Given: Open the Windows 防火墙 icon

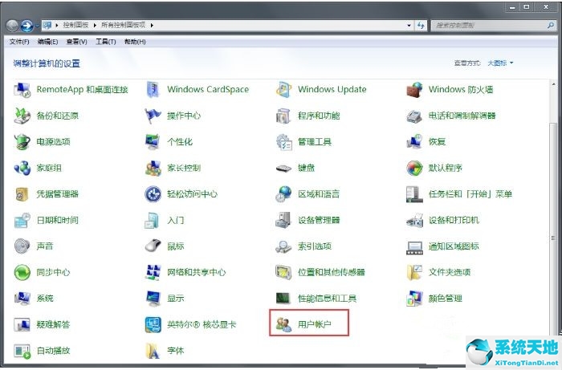Looking at the screenshot, I should click(x=414, y=90).
